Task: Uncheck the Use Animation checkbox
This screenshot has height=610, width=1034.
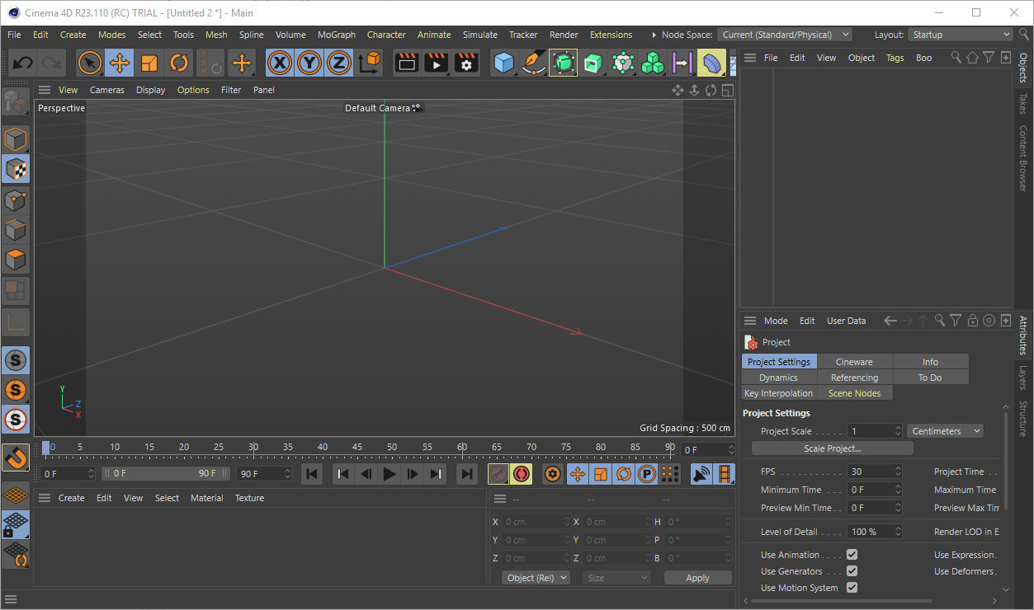Action: click(x=852, y=555)
